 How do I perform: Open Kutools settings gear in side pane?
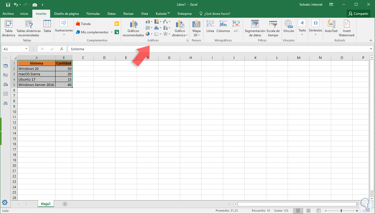click(x=5, y=202)
